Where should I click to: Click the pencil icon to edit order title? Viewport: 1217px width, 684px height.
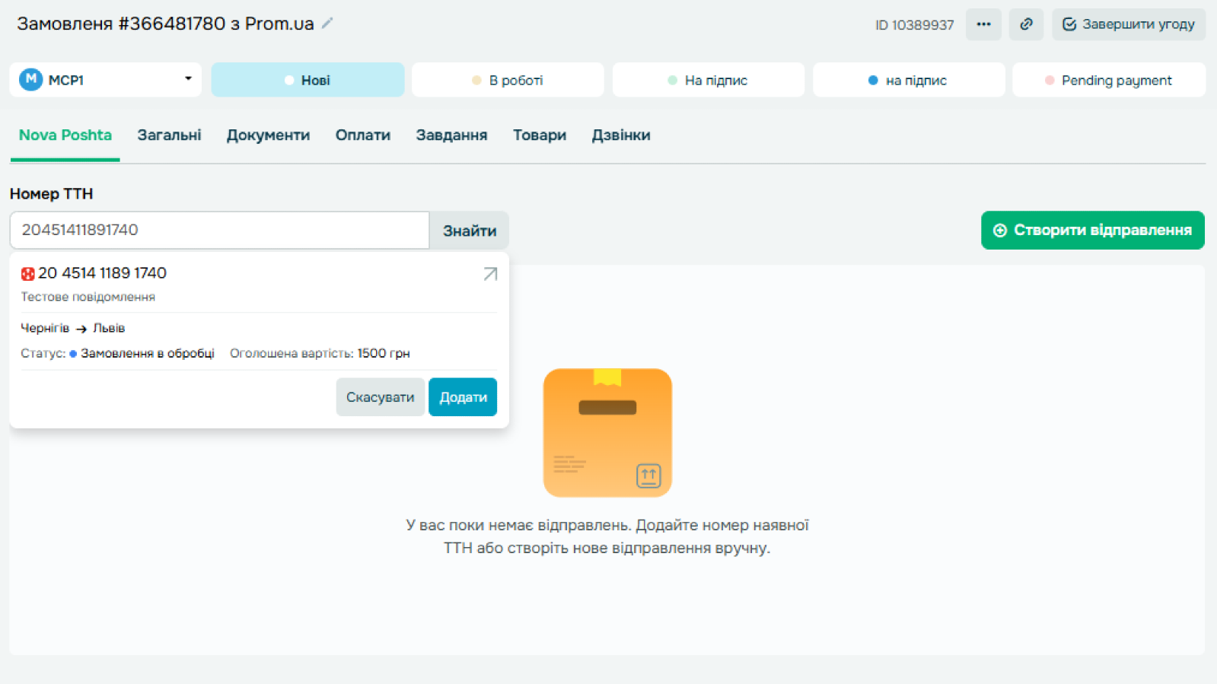coord(327,24)
